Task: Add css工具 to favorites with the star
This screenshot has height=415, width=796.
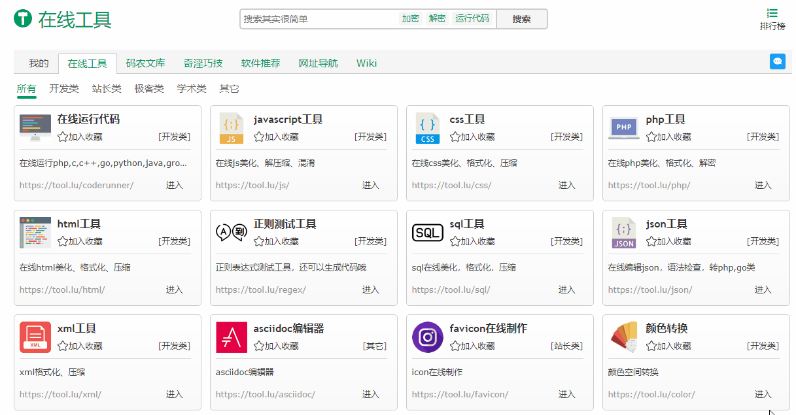Action: coord(455,137)
